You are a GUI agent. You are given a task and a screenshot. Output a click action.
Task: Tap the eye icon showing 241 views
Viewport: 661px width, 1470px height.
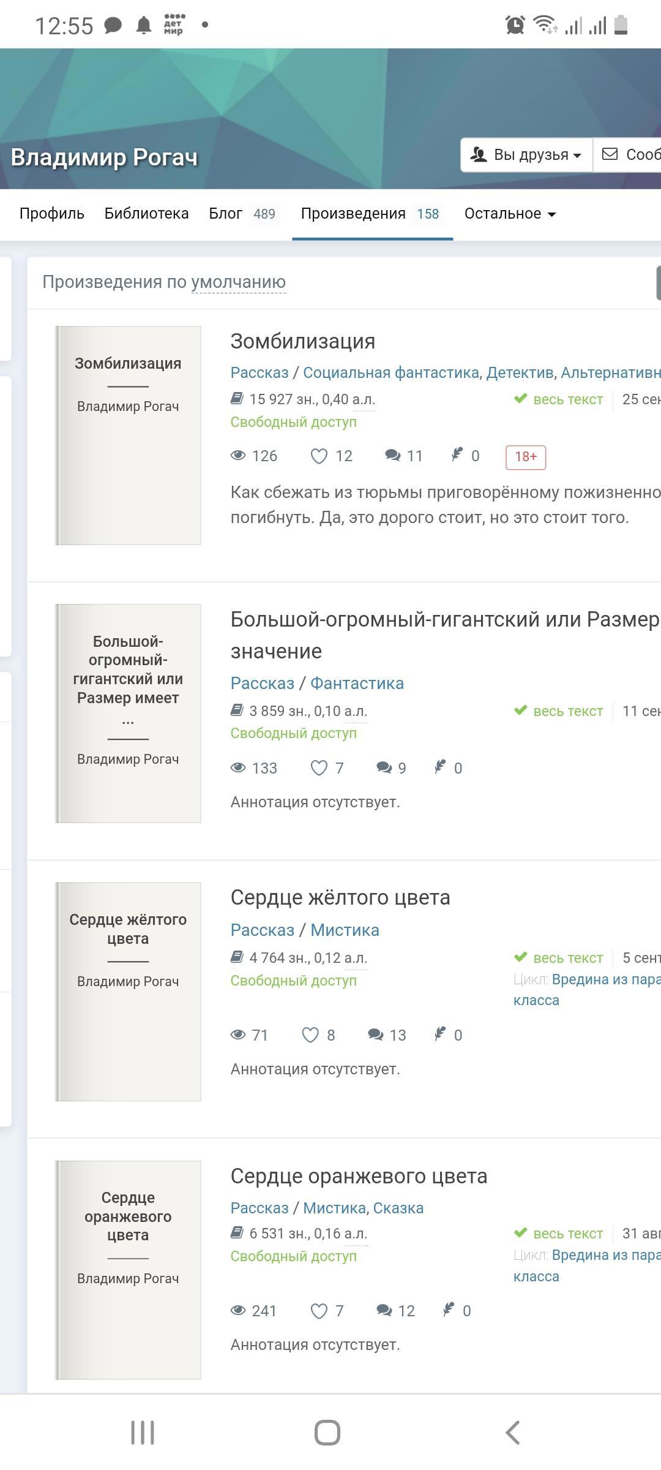[x=237, y=1310]
